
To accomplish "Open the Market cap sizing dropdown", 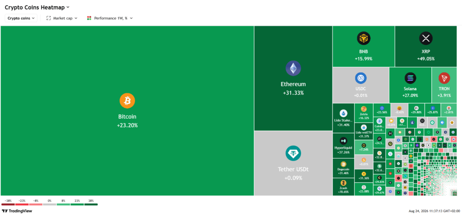I will (x=62, y=18).
